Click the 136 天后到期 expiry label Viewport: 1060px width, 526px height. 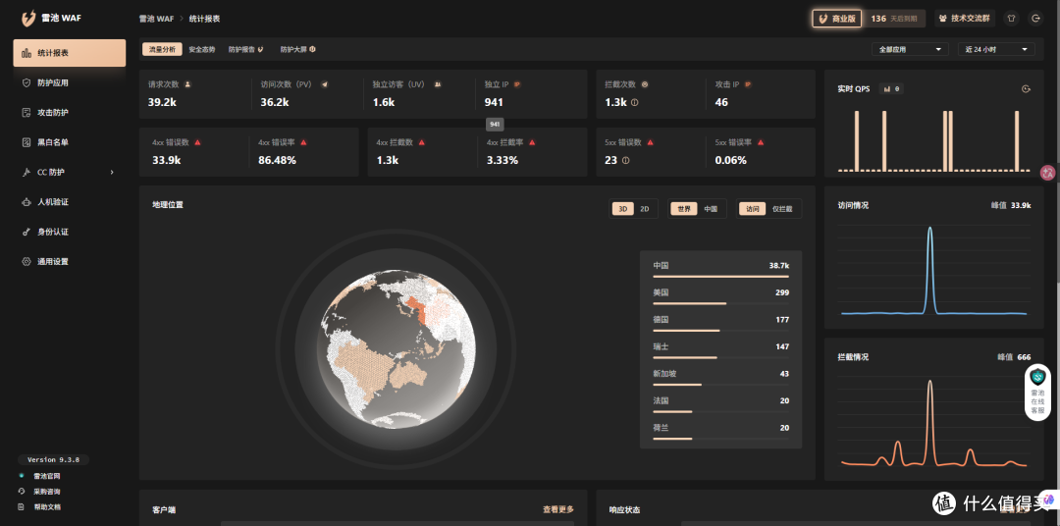(x=894, y=19)
